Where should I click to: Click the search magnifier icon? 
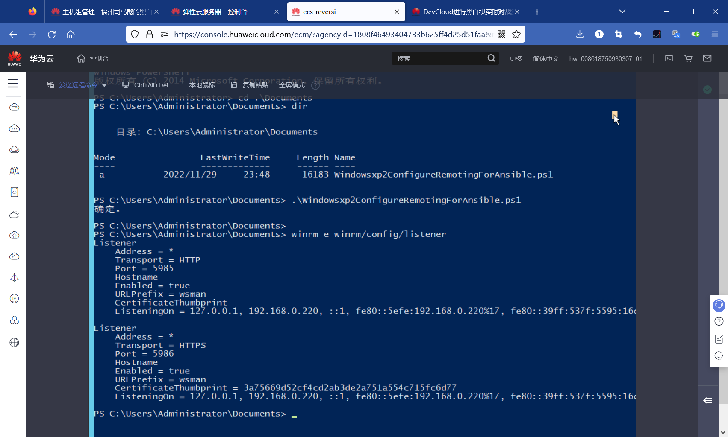click(492, 58)
